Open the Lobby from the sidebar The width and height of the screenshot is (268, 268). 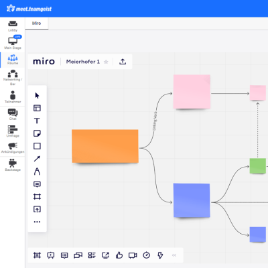click(13, 26)
